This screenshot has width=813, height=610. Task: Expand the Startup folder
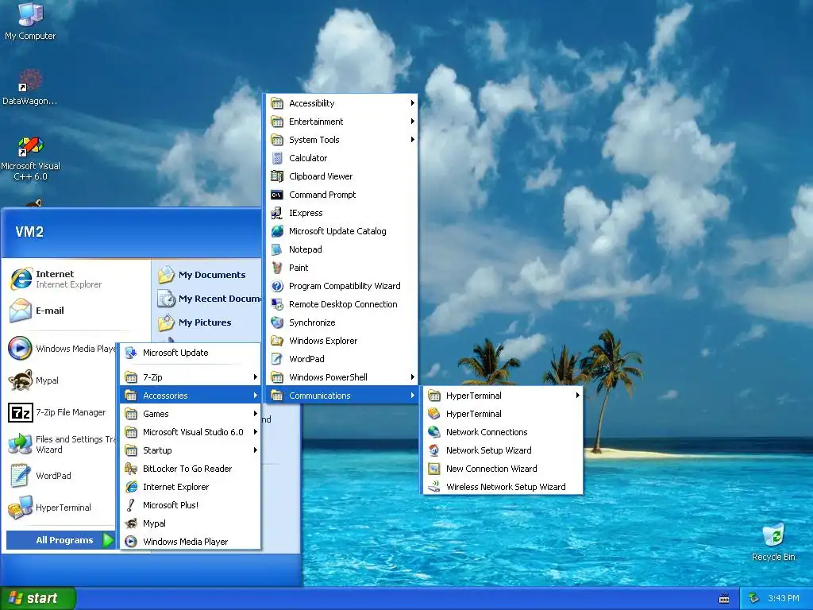(x=190, y=450)
